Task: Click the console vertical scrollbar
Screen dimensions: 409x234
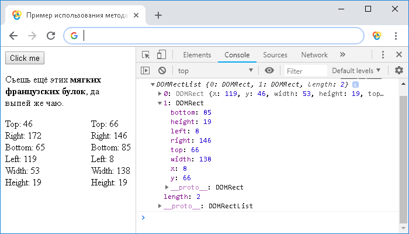Action: pos(403,159)
